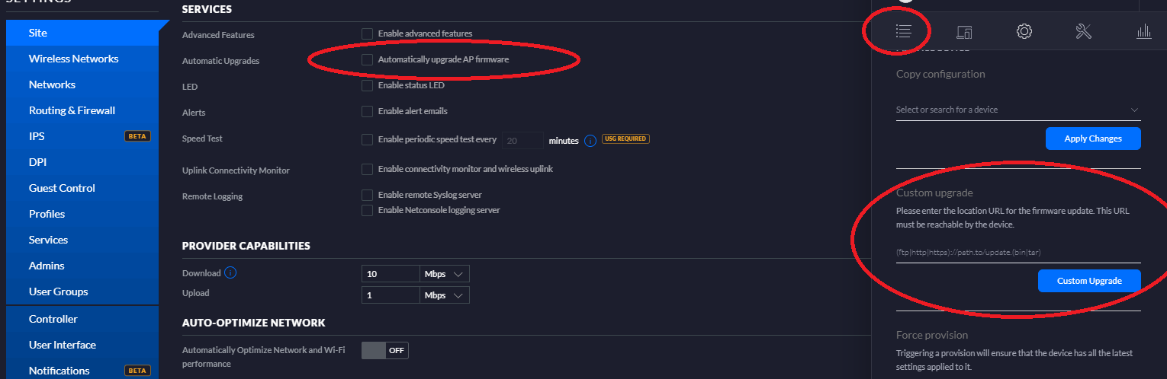The width and height of the screenshot is (1167, 379).
Task: Expand the Select or search for a device dropdown
Action: tap(1018, 110)
